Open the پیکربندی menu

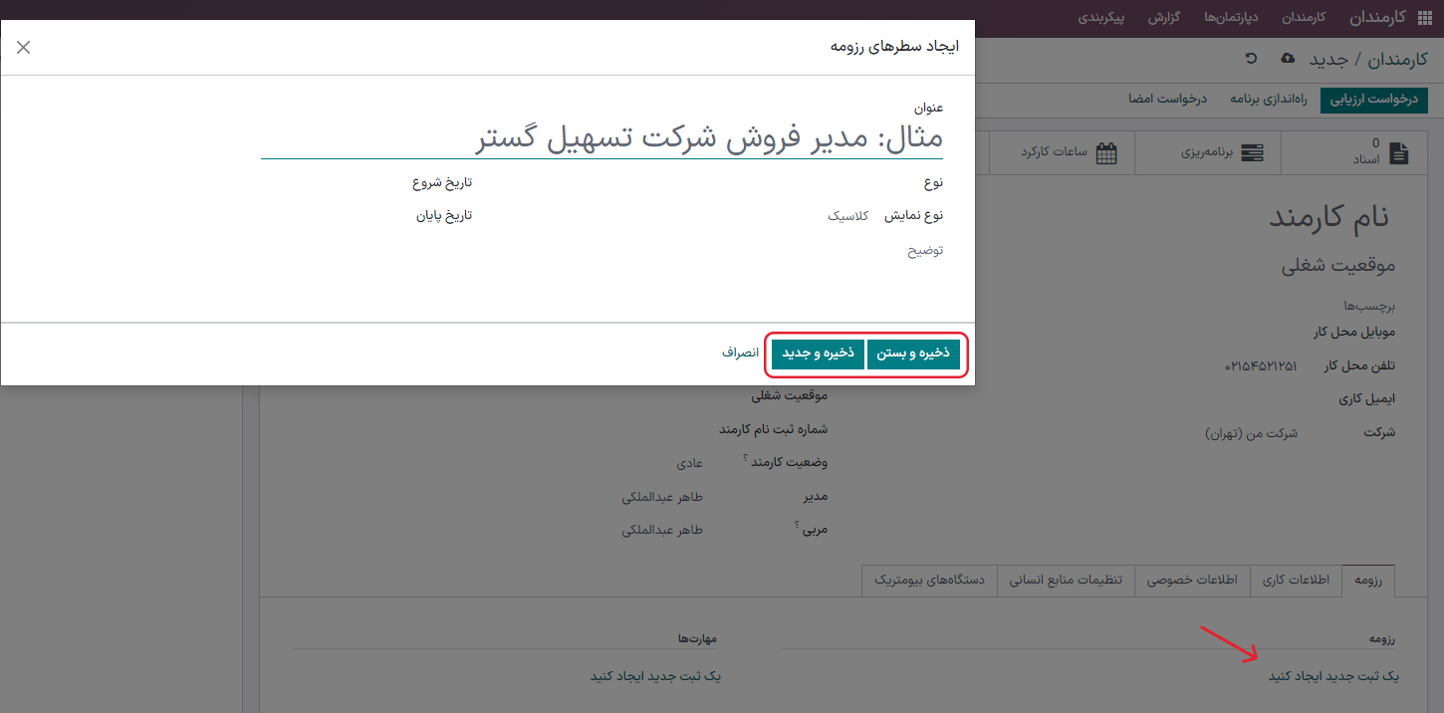[1101, 17]
